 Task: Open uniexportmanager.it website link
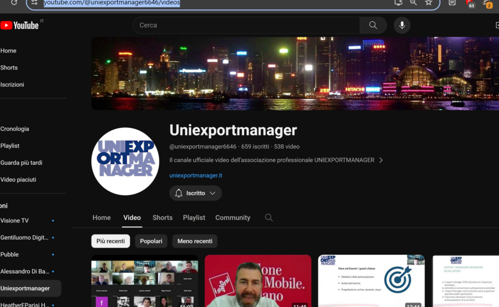click(x=196, y=175)
